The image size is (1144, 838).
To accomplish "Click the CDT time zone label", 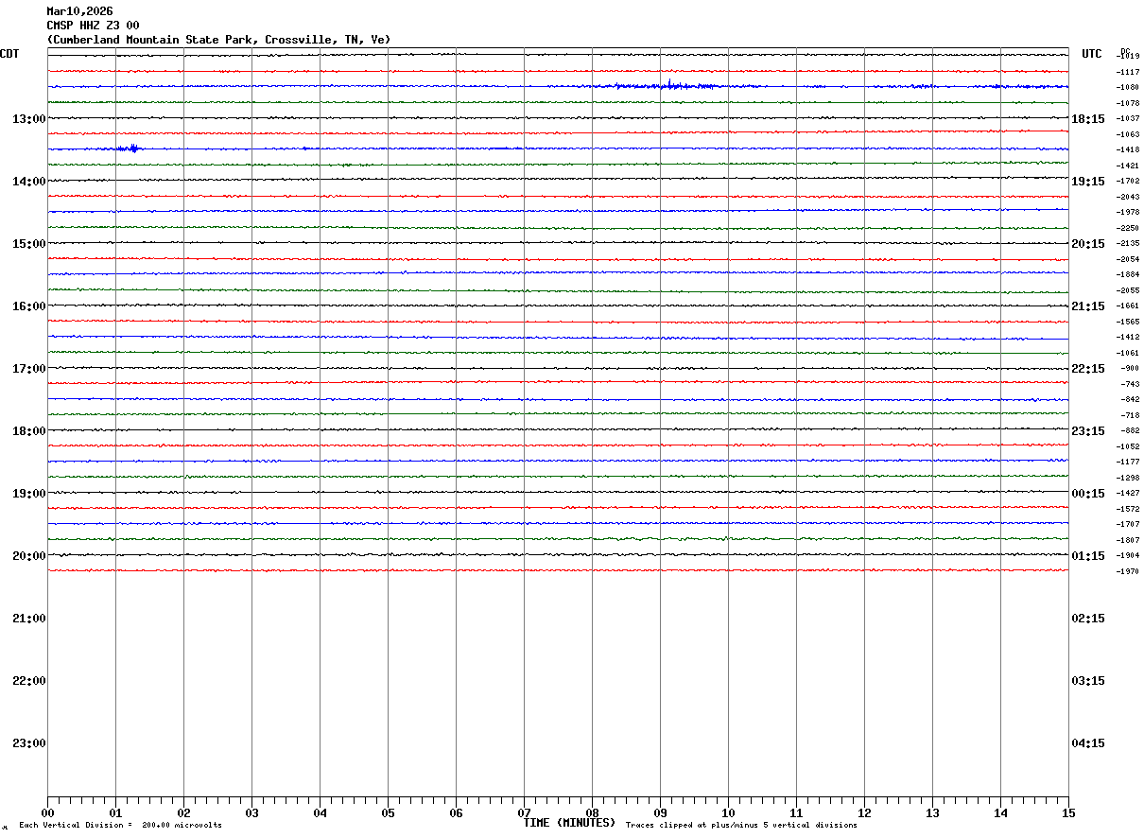I will click(x=9, y=54).
